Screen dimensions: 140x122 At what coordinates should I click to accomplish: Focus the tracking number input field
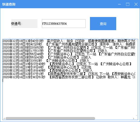coord(64,24)
